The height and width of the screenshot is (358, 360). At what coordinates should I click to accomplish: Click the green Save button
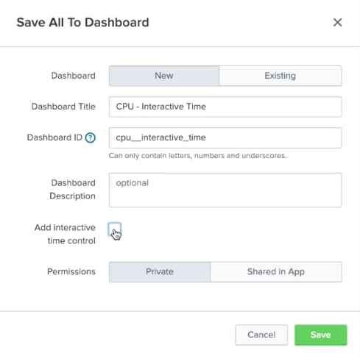pos(320,335)
